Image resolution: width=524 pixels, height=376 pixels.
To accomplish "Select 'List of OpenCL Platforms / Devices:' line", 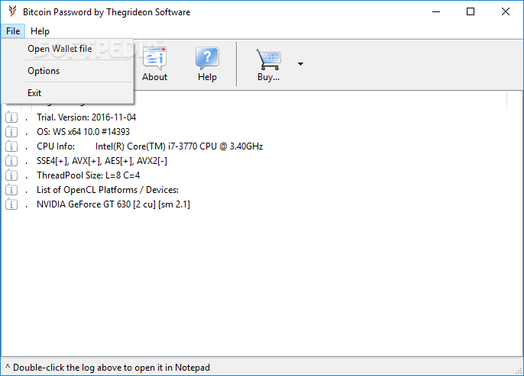I will (x=108, y=190).
